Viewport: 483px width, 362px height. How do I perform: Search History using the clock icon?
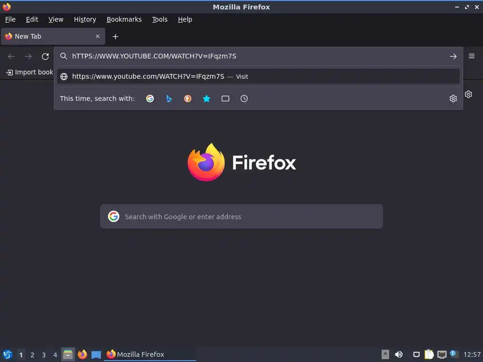tap(244, 99)
